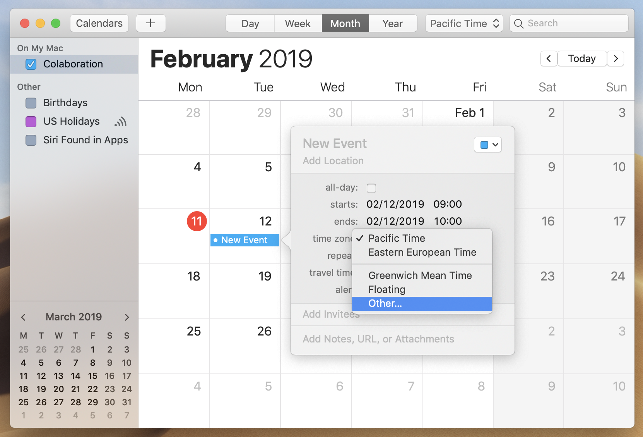Go to previous month using left chevron
This screenshot has width=643, height=437.
point(549,58)
